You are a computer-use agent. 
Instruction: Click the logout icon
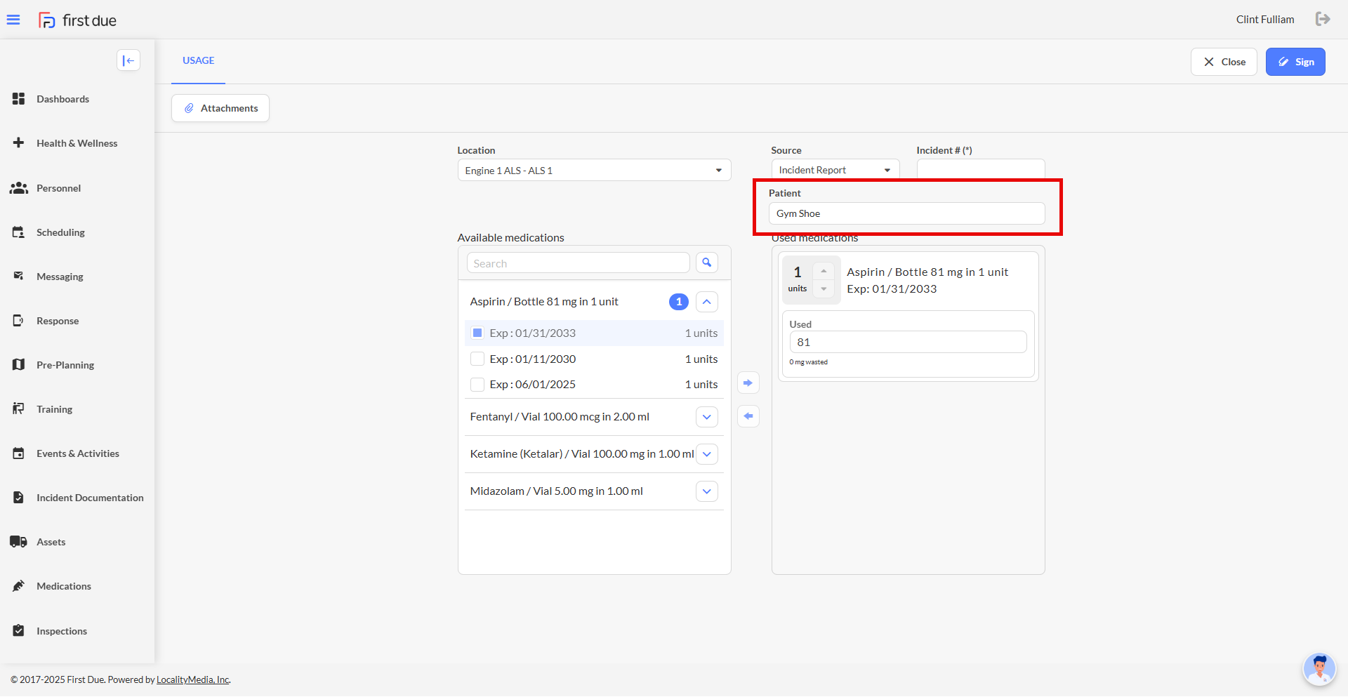pos(1323,19)
